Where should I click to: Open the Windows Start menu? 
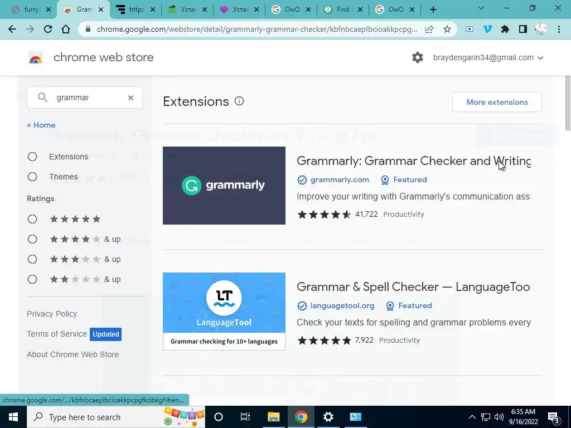point(13,417)
